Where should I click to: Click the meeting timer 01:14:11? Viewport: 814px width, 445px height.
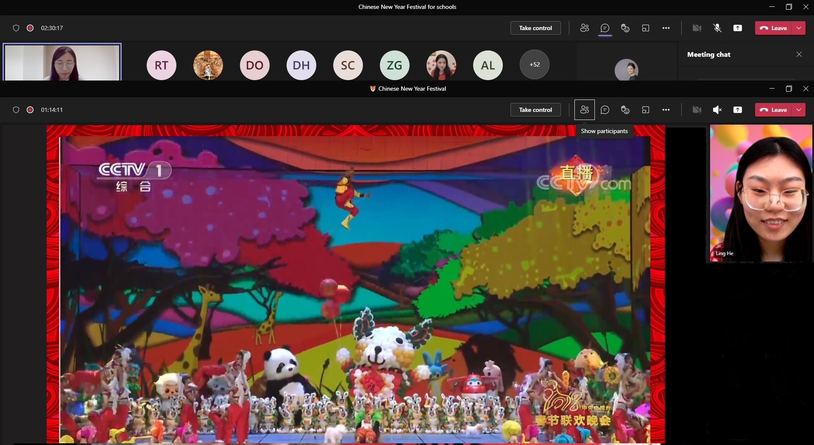52,110
